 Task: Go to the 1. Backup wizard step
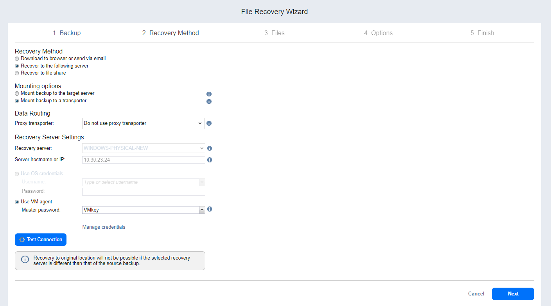point(67,33)
